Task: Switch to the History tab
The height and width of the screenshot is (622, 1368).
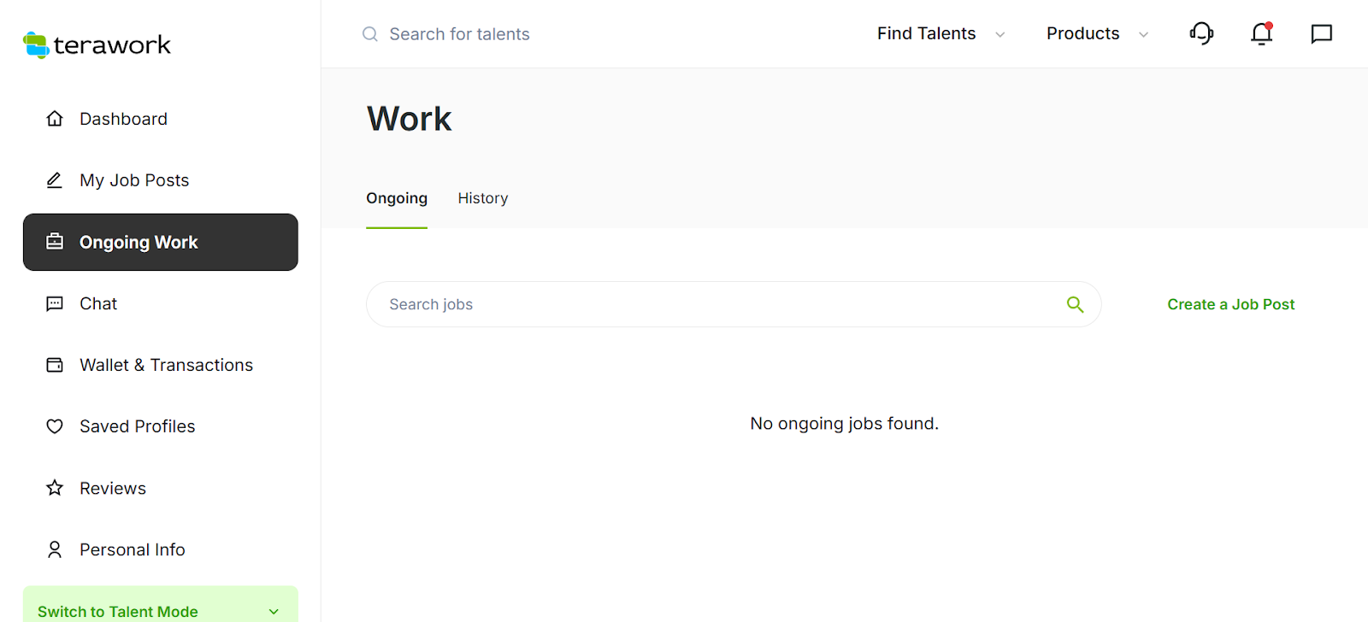Action: click(482, 198)
